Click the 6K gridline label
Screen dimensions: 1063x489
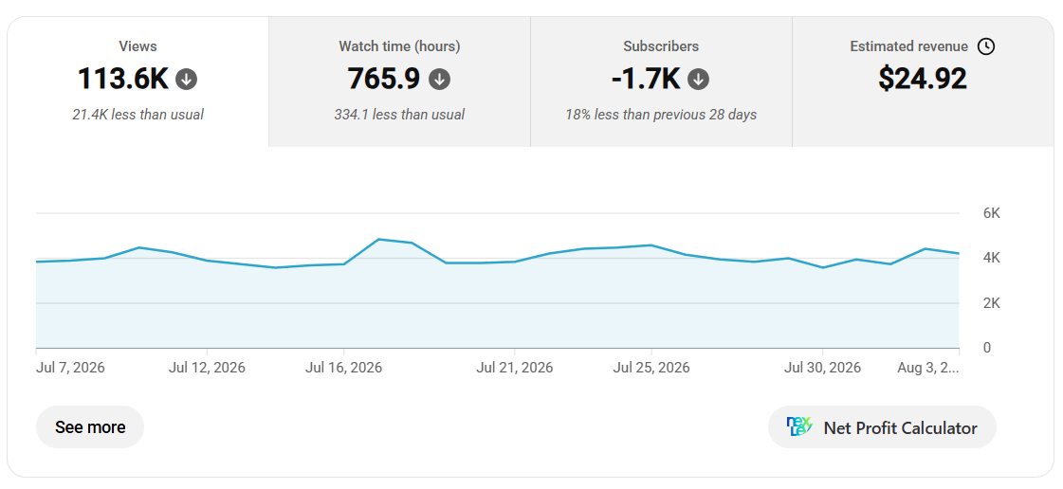click(991, 213)
